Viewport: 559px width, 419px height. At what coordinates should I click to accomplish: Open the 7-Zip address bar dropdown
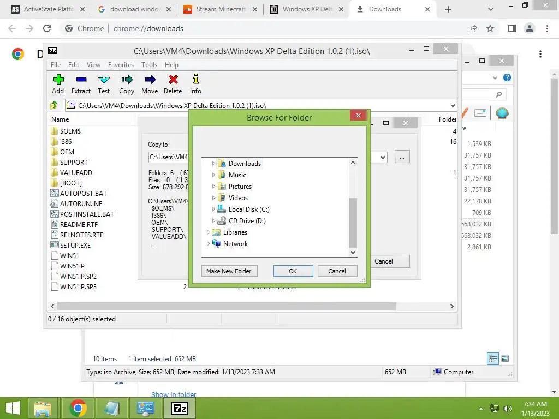(453, 105)
